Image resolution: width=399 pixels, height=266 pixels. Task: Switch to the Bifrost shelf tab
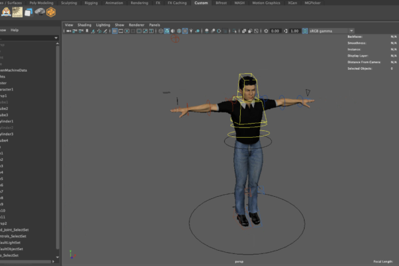coord(221,3)
